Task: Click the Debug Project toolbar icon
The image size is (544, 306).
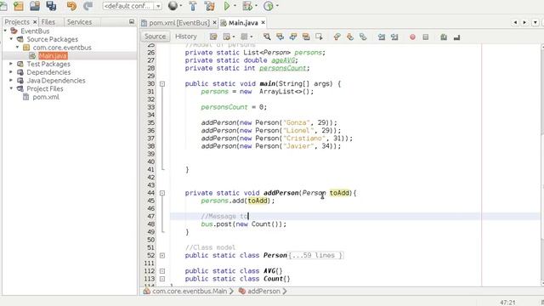Action: [x=247, y=6]
